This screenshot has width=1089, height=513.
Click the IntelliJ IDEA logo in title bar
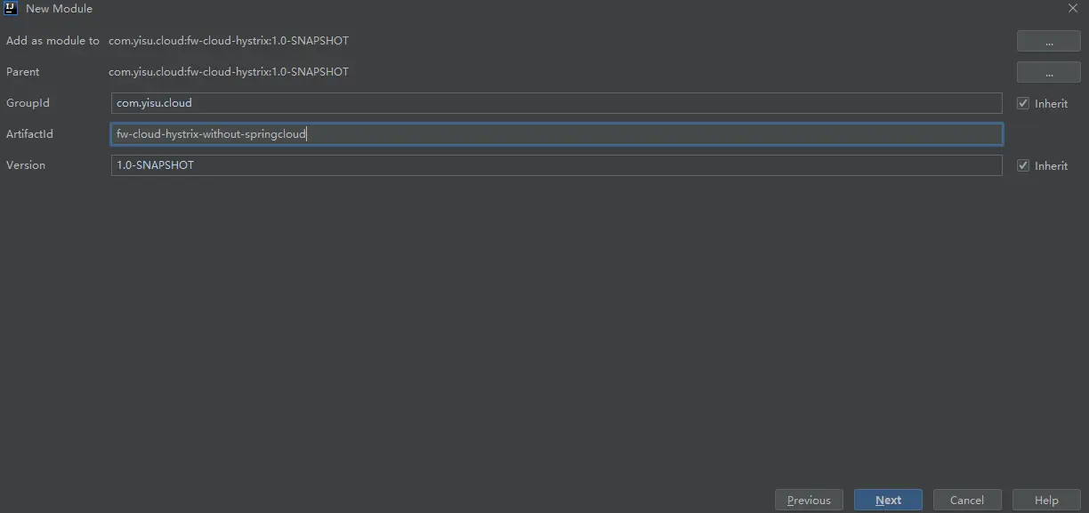12,9
